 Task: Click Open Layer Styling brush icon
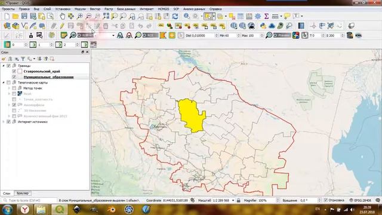(x=4, y=59)
